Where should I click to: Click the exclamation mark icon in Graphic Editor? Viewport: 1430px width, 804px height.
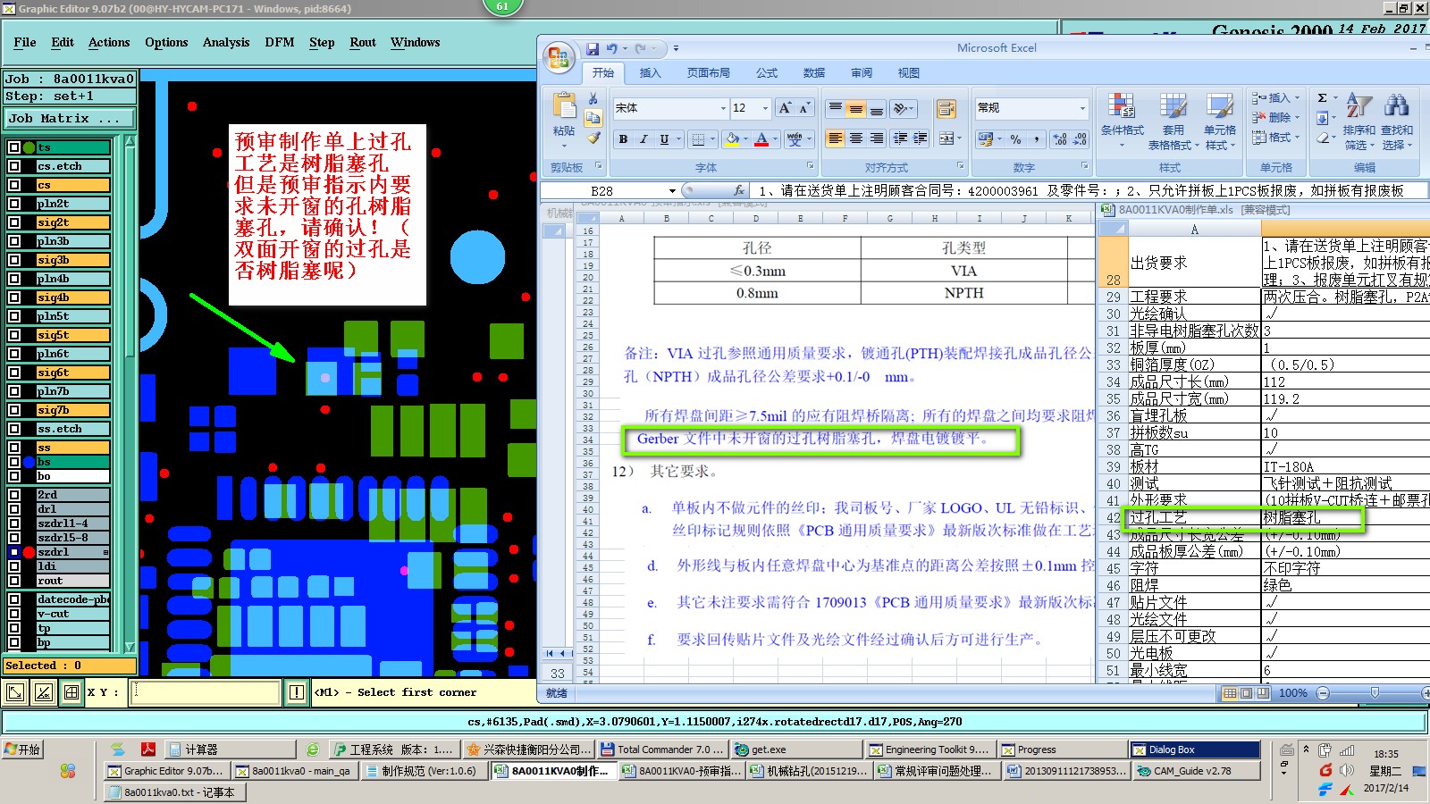coord(297,692)
